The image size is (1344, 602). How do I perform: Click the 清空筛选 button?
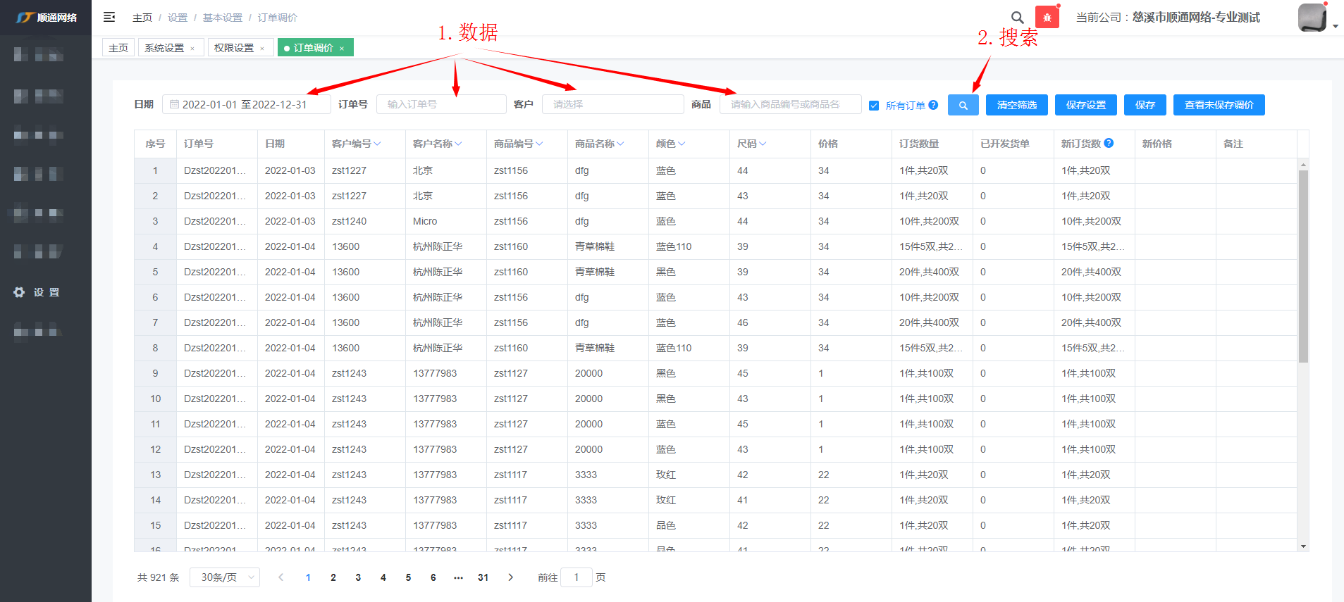pos(1016,105)
